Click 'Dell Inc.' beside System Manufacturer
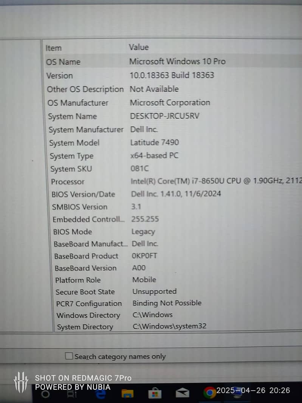The height and width of the screenshot is (403, 302). (144, 129)
